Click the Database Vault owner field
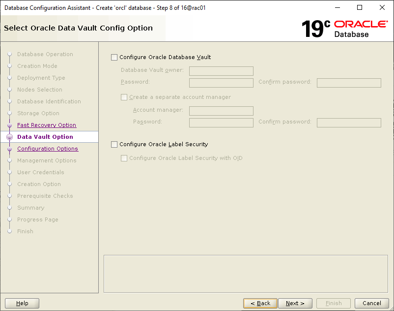Viewport: 394px width, 311px height. coord(221,71)
